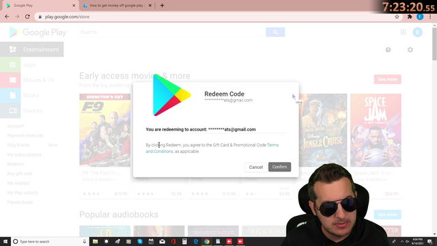This screenshot has height=246, width=437.
Task: Open the Calculator from the taskbar
Action: point(184,241)
